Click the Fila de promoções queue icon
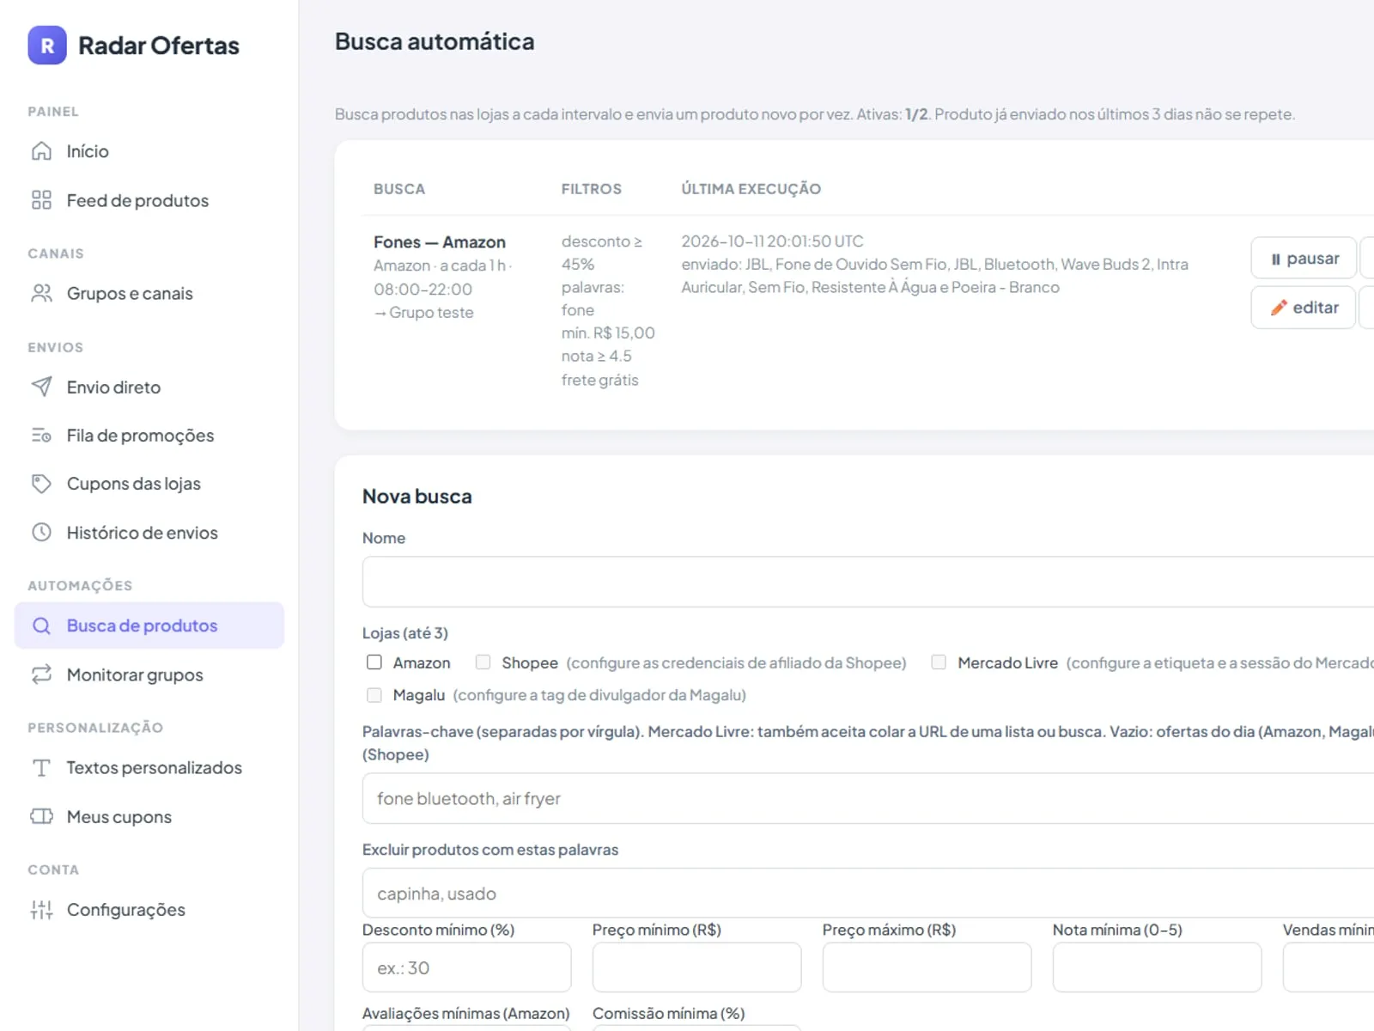The image size is (1374, 1031). point(41,436)
